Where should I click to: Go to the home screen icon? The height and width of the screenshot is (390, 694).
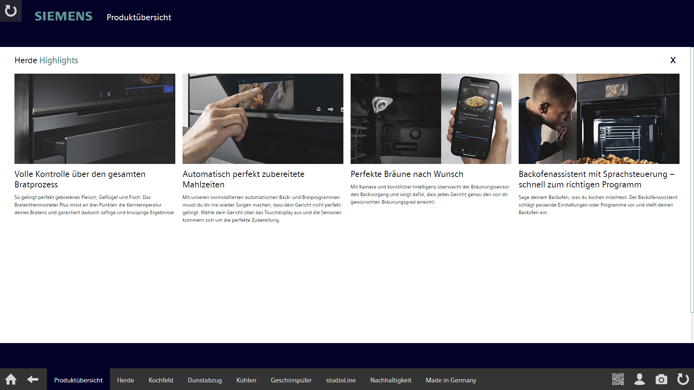pos(11,380)
